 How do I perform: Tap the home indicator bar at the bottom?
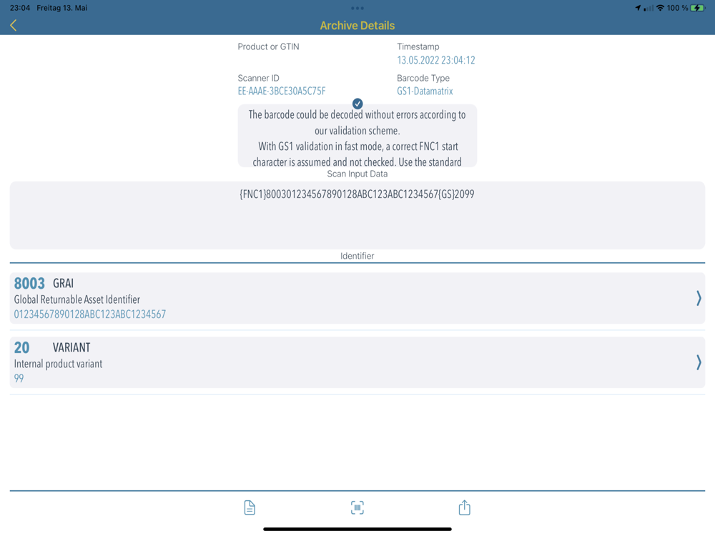click(x=357, y=529)
